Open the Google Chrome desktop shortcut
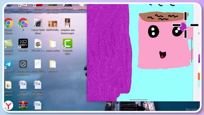The height and width of the screenshot is (115, 204). (x=9, y=23)
